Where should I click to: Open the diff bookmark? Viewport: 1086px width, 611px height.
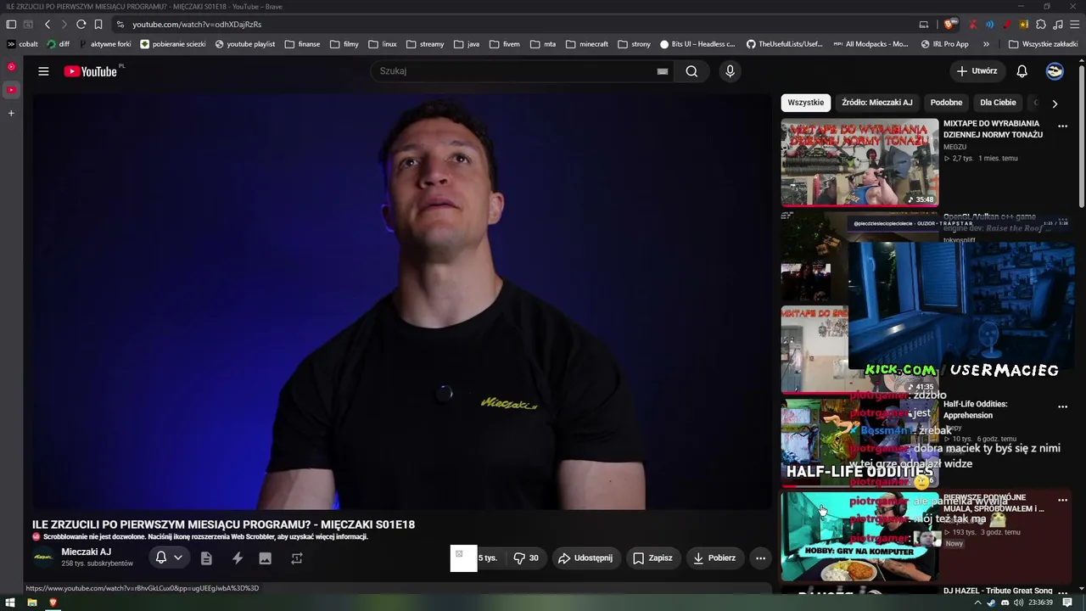[59, 44]
